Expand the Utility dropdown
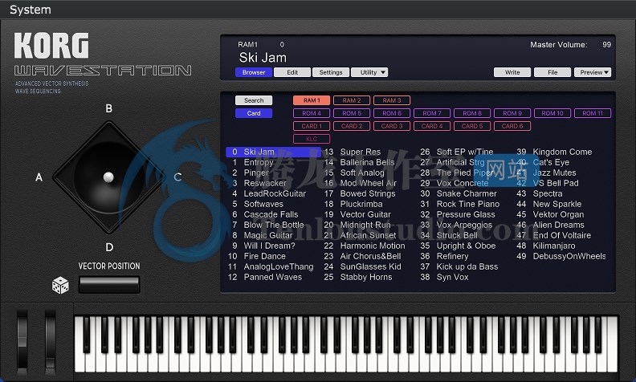Screen dimensions: 636x382 pyautogui.click(x=369, y=72)
